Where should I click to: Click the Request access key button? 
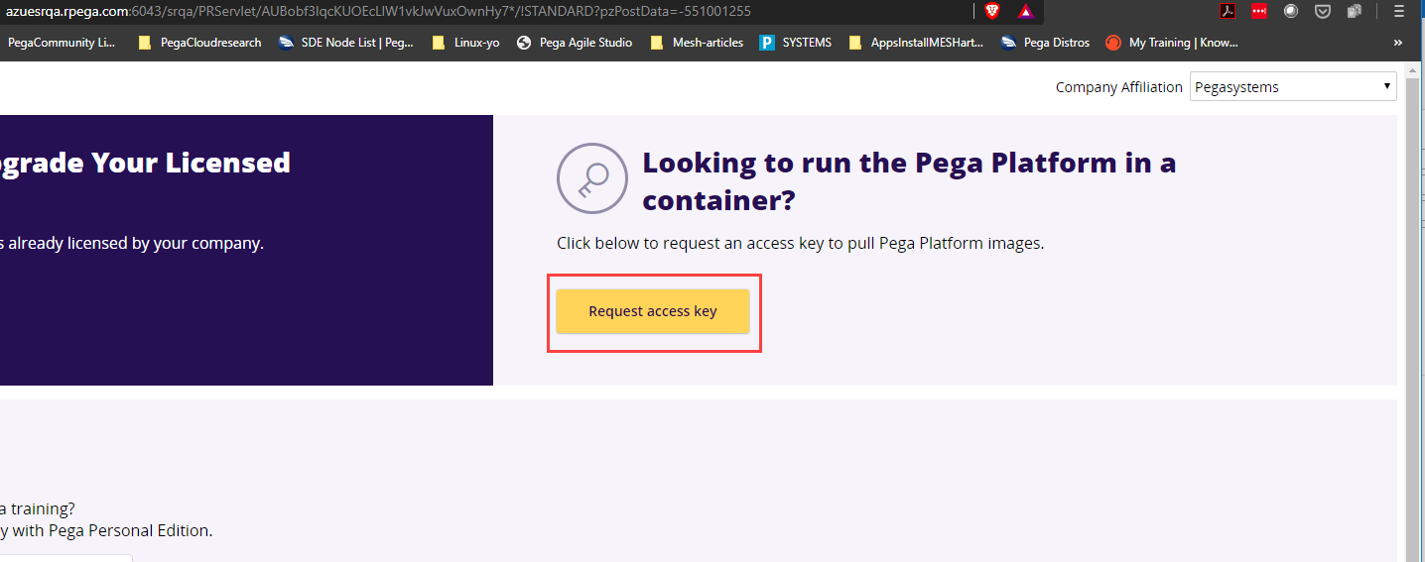[x=653, y=311]
